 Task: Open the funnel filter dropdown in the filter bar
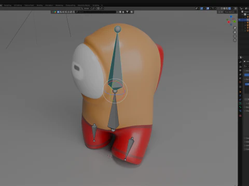pyautogui.click(x=128, y=12)
